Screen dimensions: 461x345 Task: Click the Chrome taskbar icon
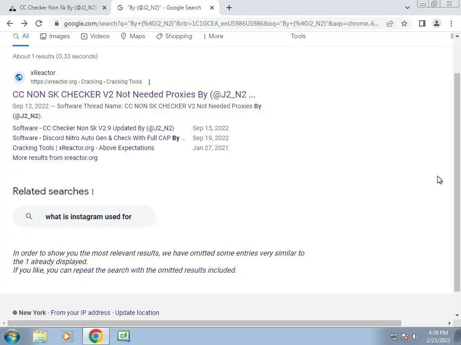point(96,336)
